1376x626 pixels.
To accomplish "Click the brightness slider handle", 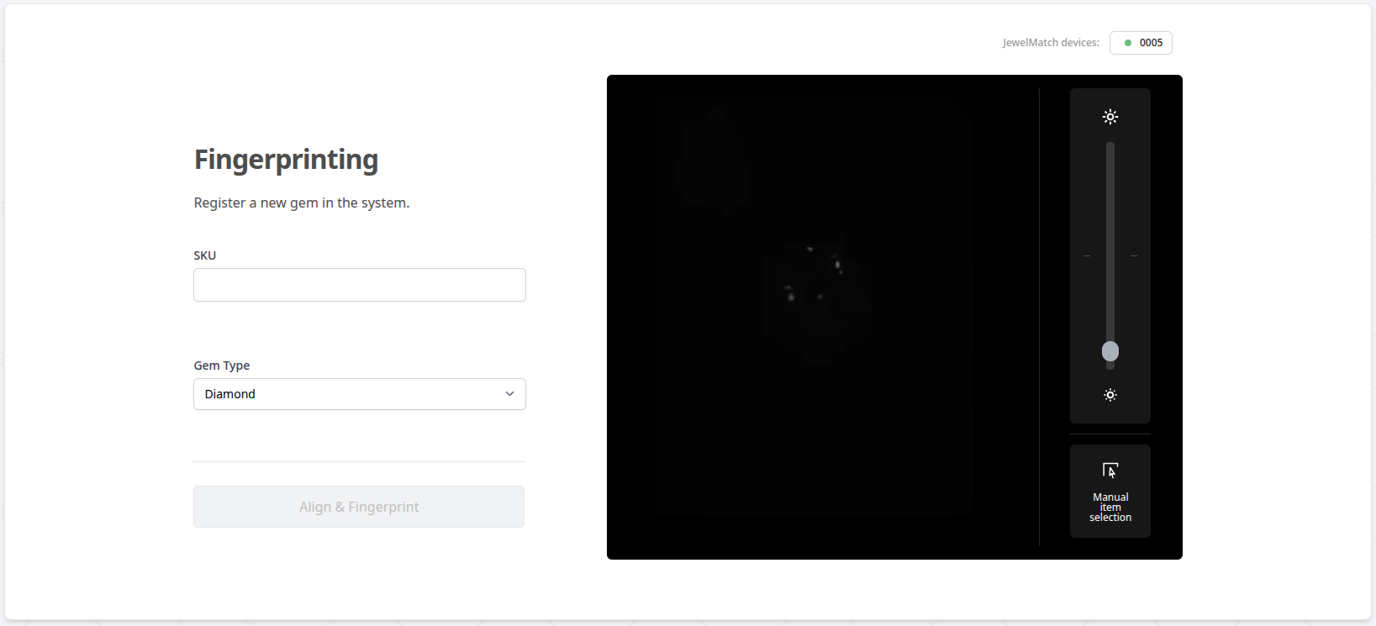I will click(x=1110, y=351).
